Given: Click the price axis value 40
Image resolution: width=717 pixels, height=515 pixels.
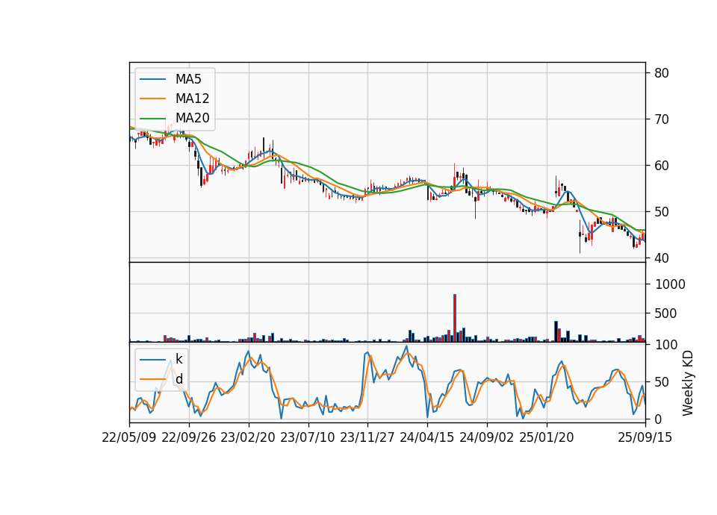Looking at the screenshot, I should coord(662,258).
